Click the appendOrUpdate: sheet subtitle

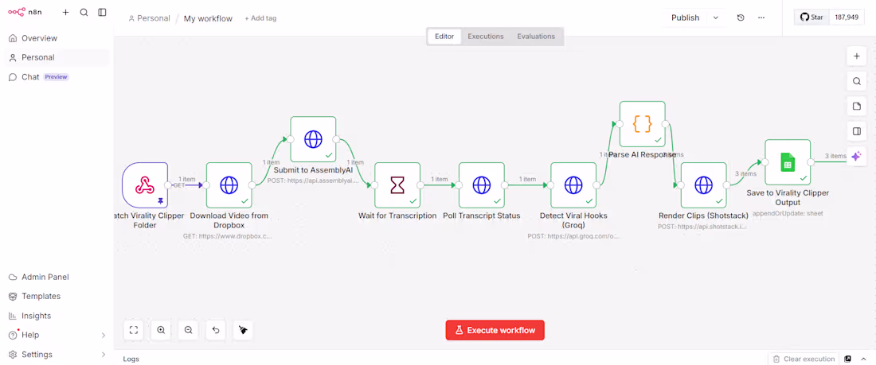click(788, 213)
